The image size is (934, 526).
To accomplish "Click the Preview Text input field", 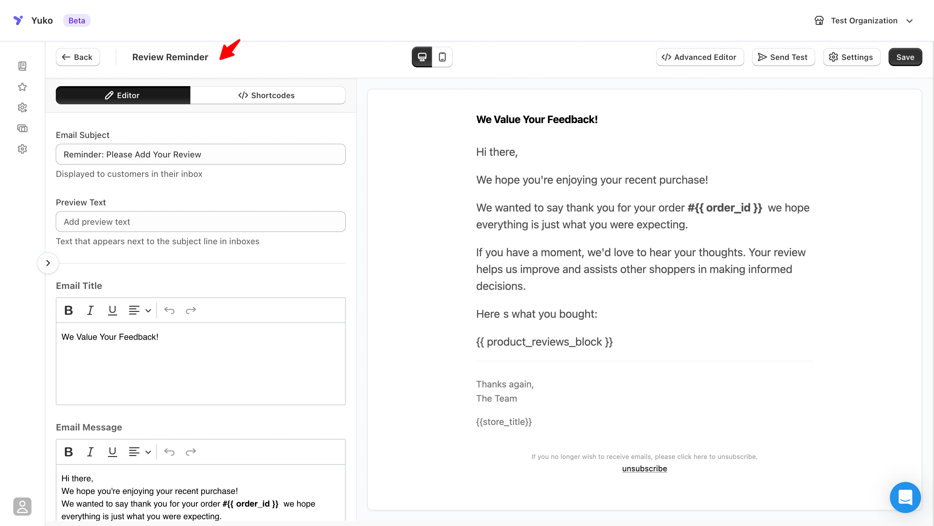I will pos(200,222).
